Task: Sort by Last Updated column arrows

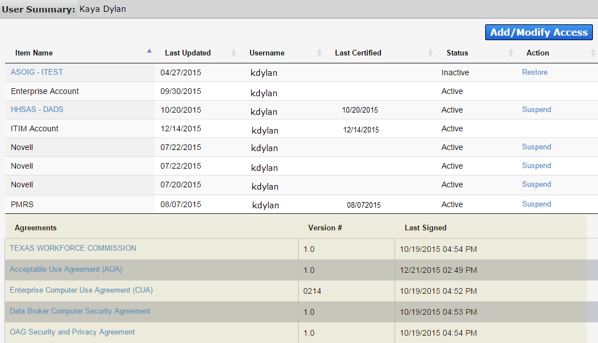Action: (234, 53)
